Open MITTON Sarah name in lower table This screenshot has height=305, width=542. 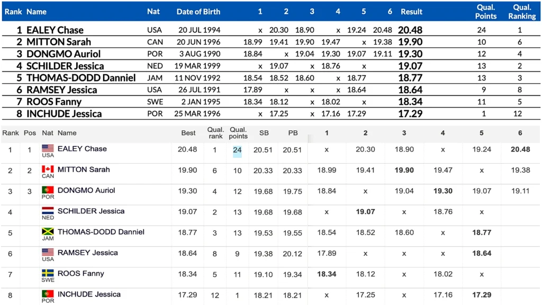(84, 169)
